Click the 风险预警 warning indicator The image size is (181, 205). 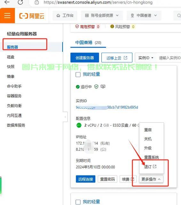122,27
